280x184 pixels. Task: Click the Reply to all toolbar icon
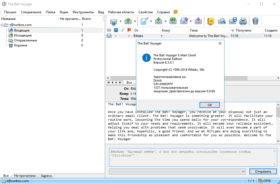(173, 21)
